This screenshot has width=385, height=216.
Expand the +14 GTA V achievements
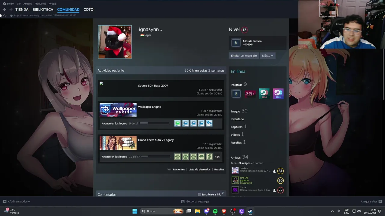point(217,157)
